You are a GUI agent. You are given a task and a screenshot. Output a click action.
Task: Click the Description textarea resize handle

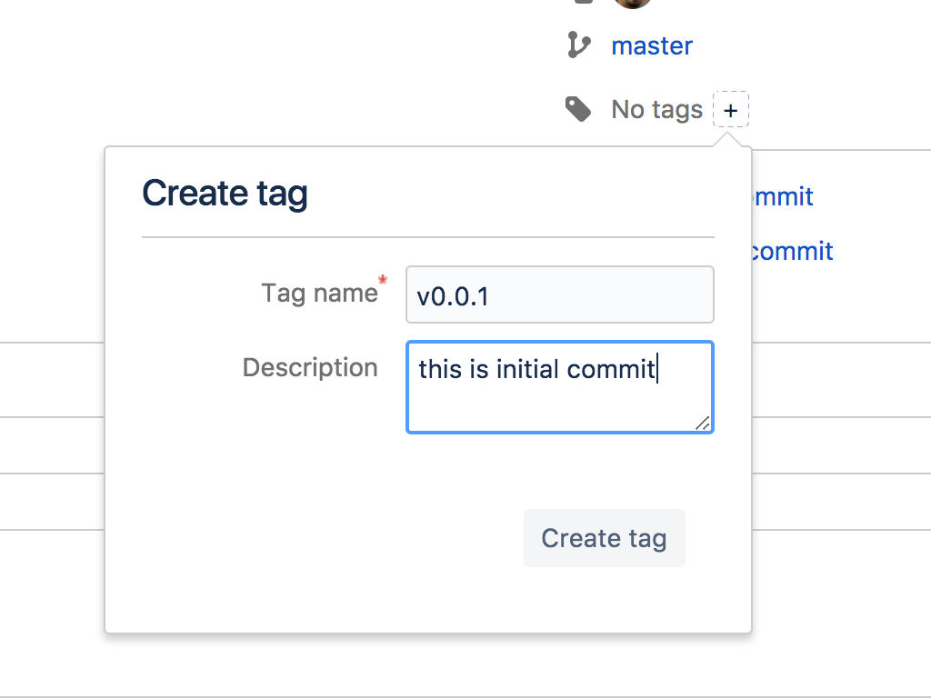tap(703, 423)
